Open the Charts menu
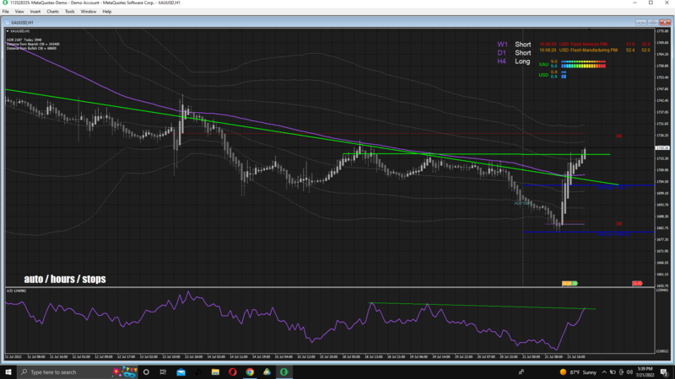Screen dimensions: 675x379 tap(52, 12)
